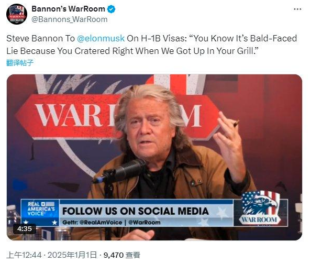This screenshot has width=311, height=264.
Task: Open the Bannon's WarRoom profile avatar
Action: pos(17,14)
